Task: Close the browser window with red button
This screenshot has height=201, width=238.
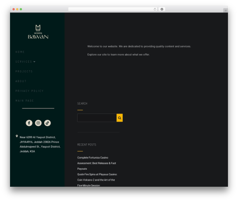Action: (14, 9)
